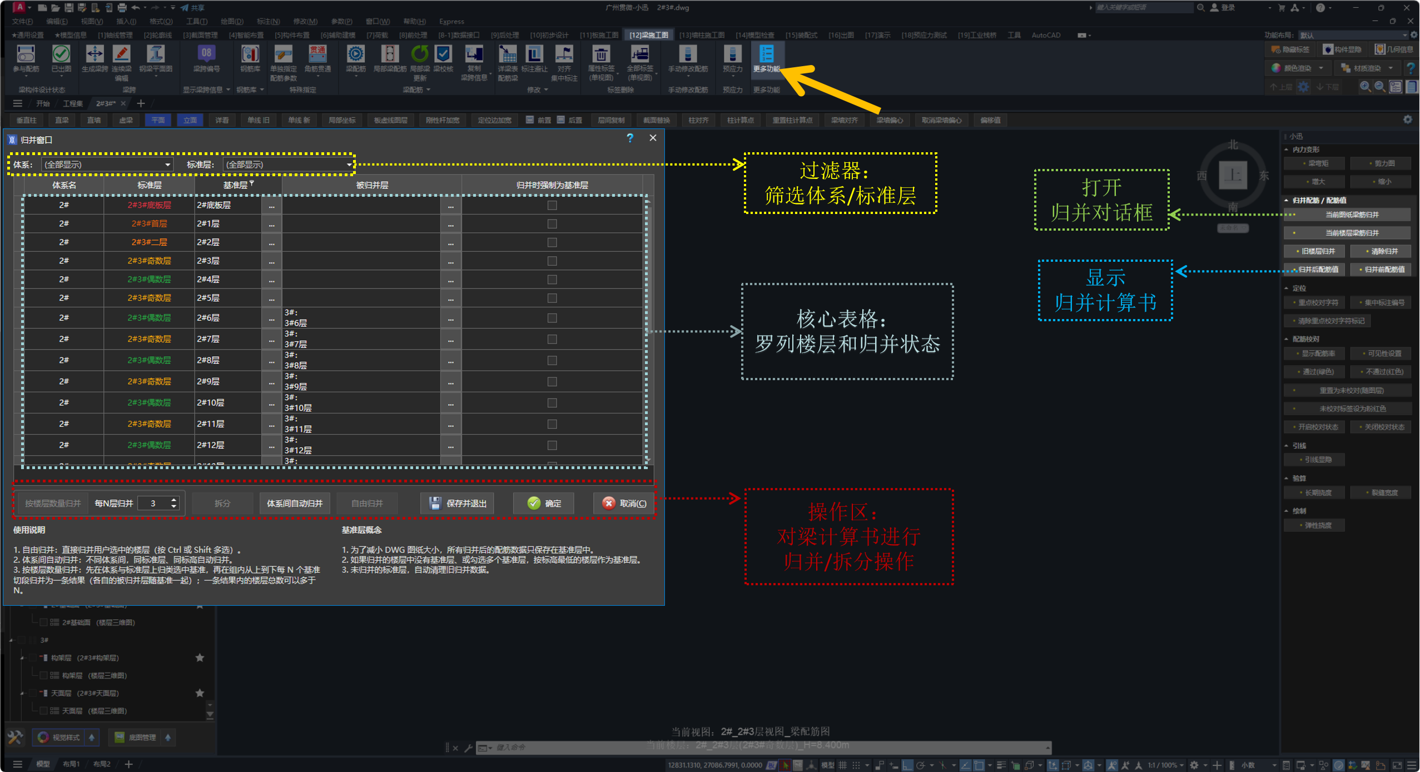The width and height of the screenshot is (1420, 772).
Task: Click the zoom-in magnifier icon
Action: click(1365, 87)
